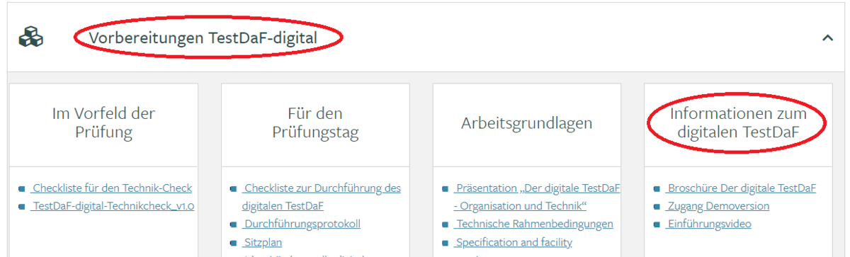The width and height of the screenshot is (850, 257).
Task: Click bullet icon next to Durchführungsprotokoll
Action: (234, 225)
